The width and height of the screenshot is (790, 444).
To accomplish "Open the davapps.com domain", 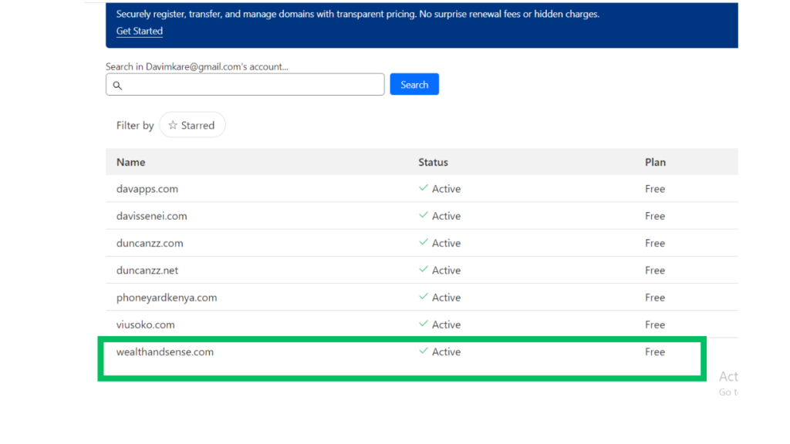I will click(147, 189).
